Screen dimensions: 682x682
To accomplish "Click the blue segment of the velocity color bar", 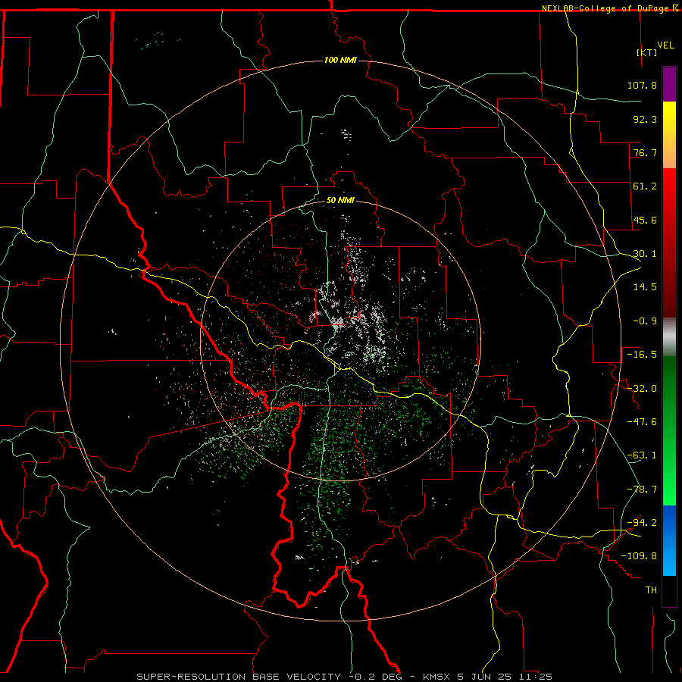I will [669, 540].
